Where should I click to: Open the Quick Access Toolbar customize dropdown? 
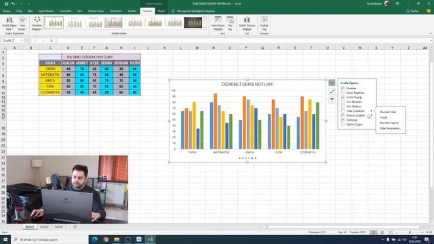28,4
